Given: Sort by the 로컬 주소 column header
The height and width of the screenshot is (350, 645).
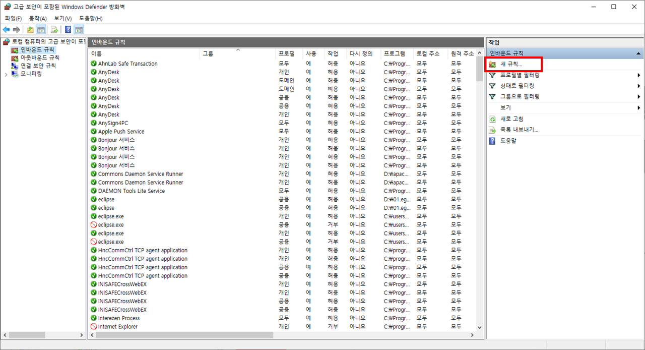Looking at the screenshot, I should click(x=431, y=53).
